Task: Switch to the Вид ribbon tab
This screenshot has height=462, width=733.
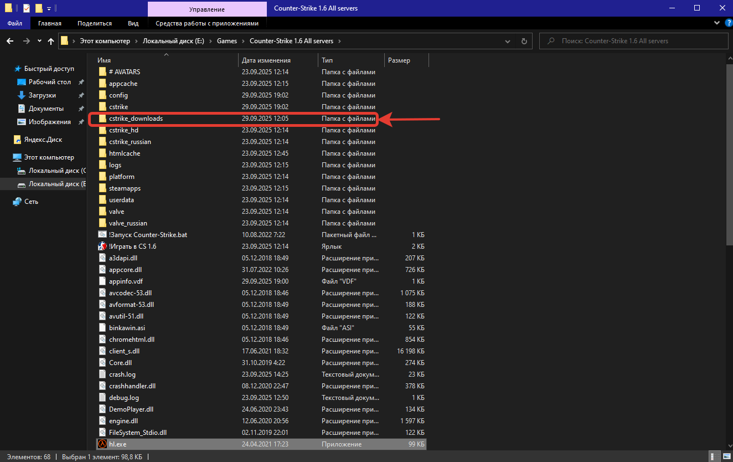Action: click(x=133, y=23)
